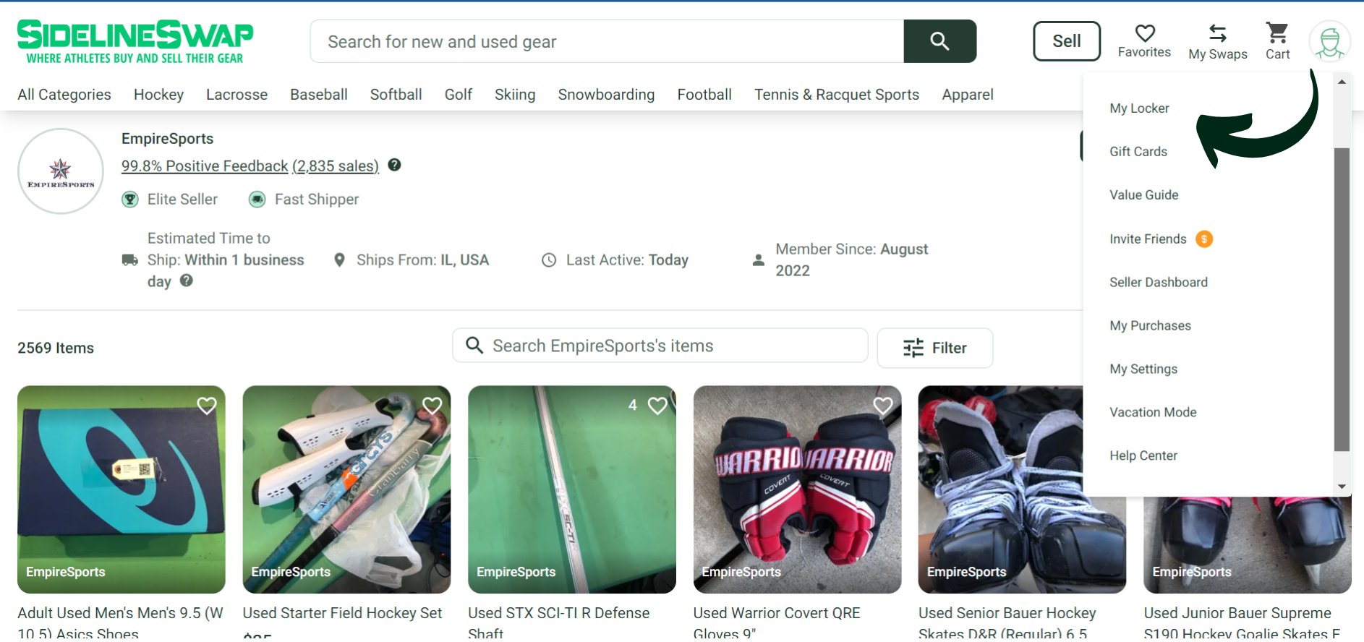Open Used Starter Field Hockey Set title

342,613
